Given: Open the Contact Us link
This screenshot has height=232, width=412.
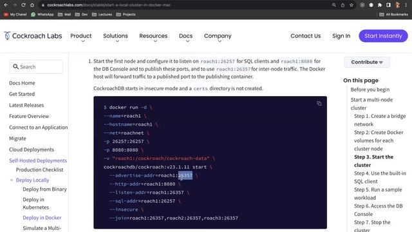Looking at the screenshot, I should point(306,36).
